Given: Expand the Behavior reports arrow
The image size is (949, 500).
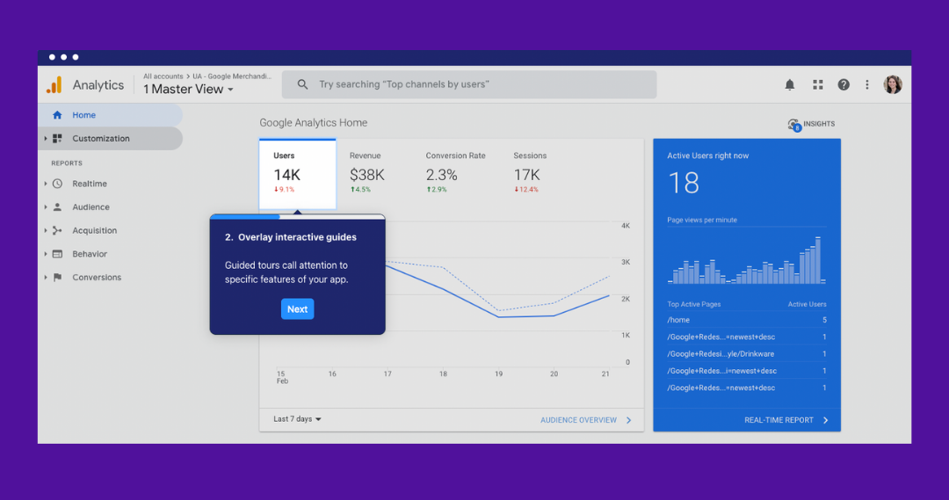Looking at the screenshot, I should pos(46,254).
